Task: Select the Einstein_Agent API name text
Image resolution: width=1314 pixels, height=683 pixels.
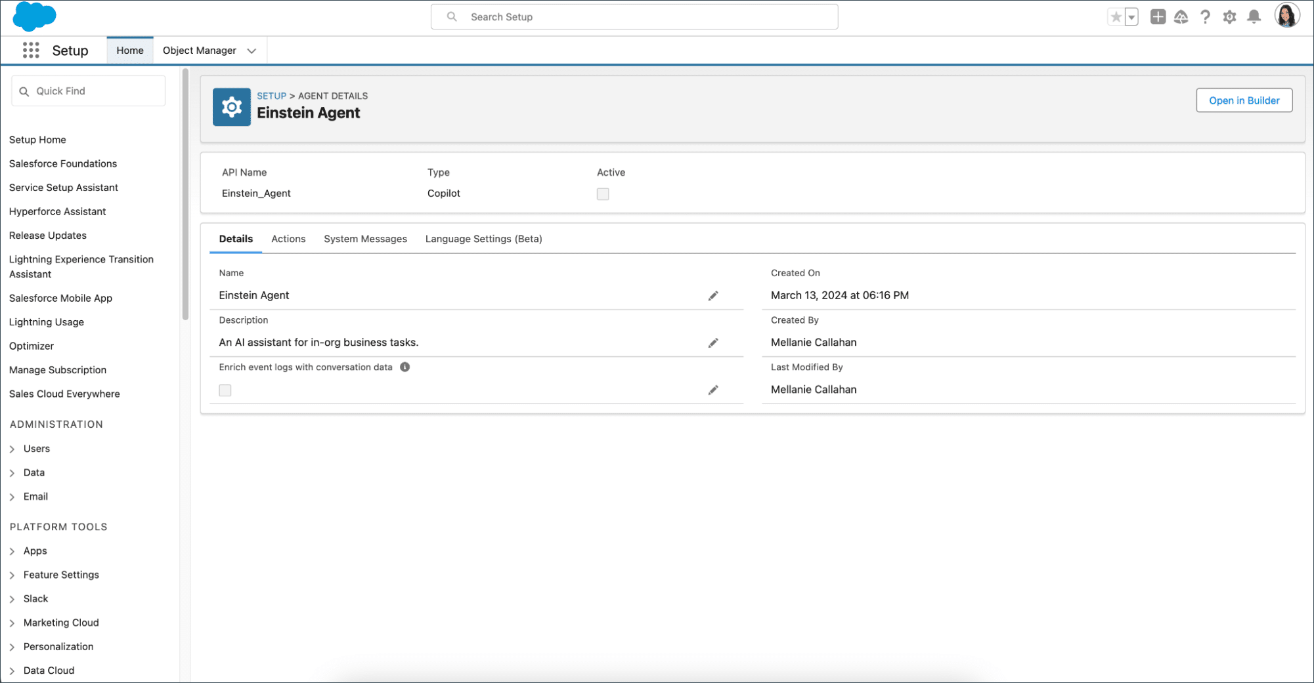Action: (256, 194)
